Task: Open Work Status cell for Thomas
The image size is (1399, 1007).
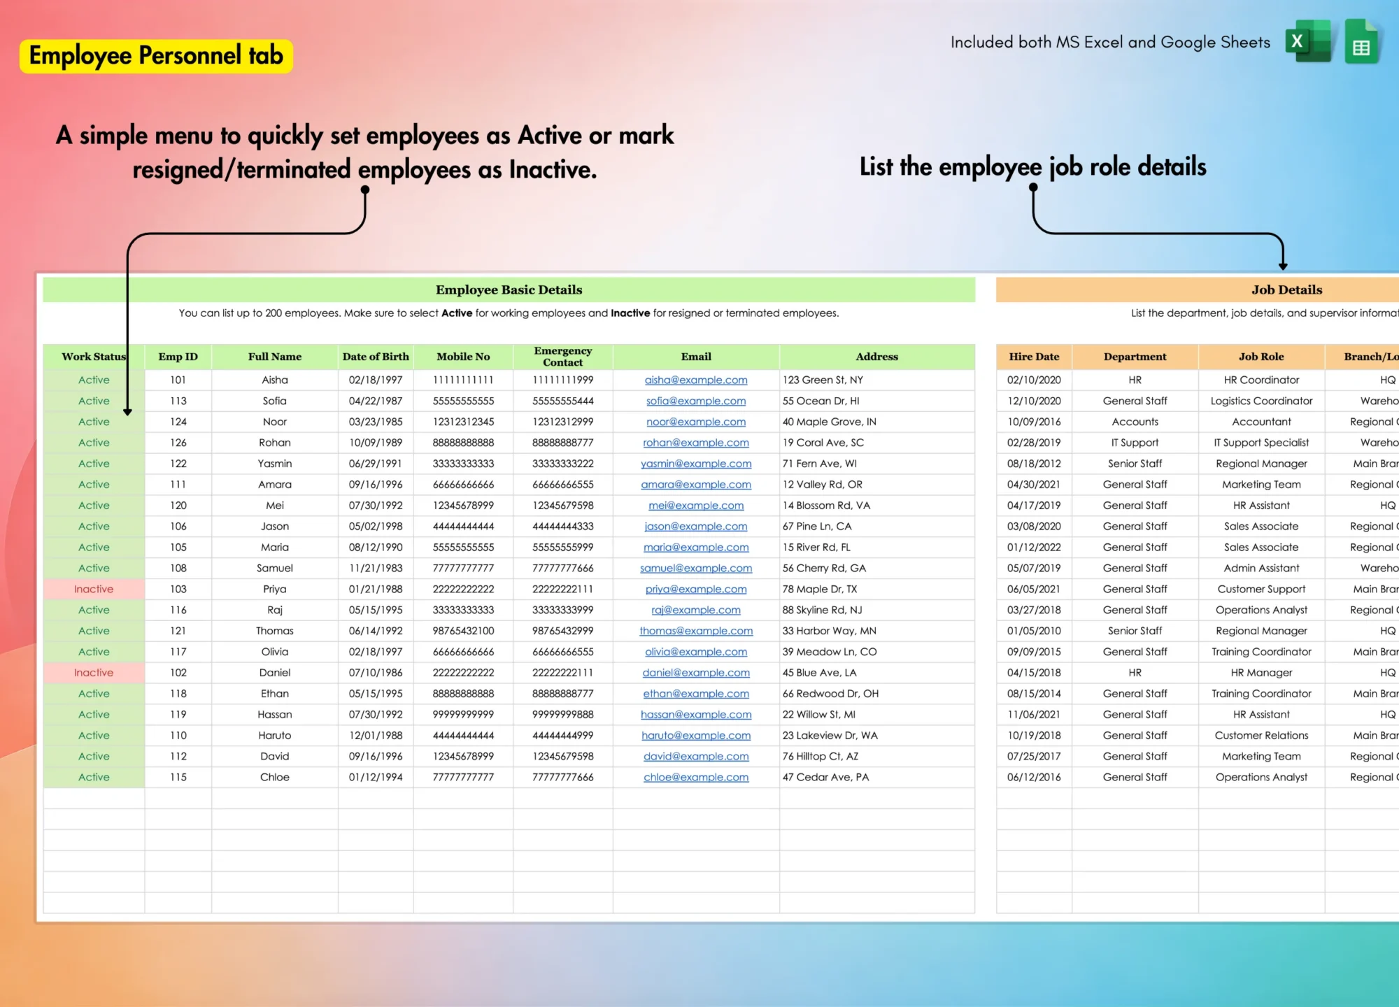Action: (94, 631)
